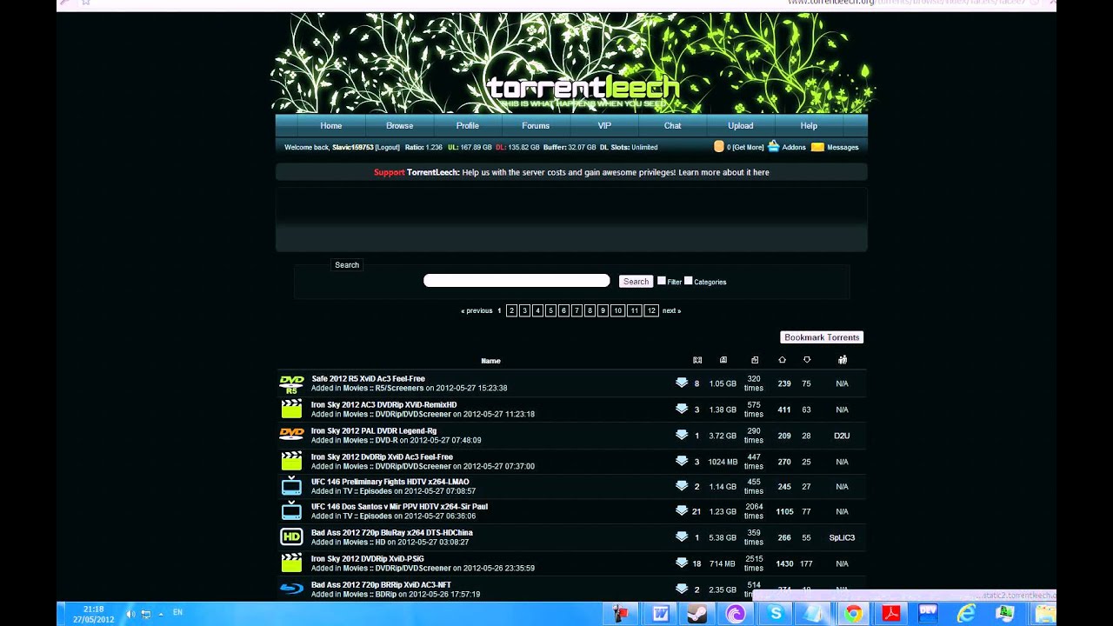
Task: Sort by the Name column header
Action: 490,361
